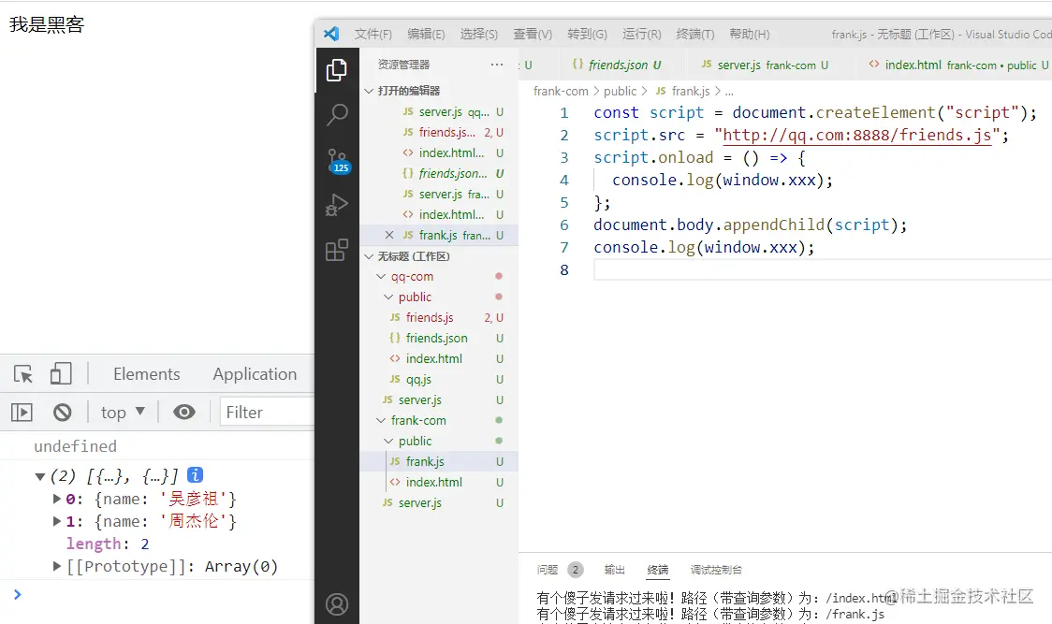Click the console Filter input field

point(267,412)
